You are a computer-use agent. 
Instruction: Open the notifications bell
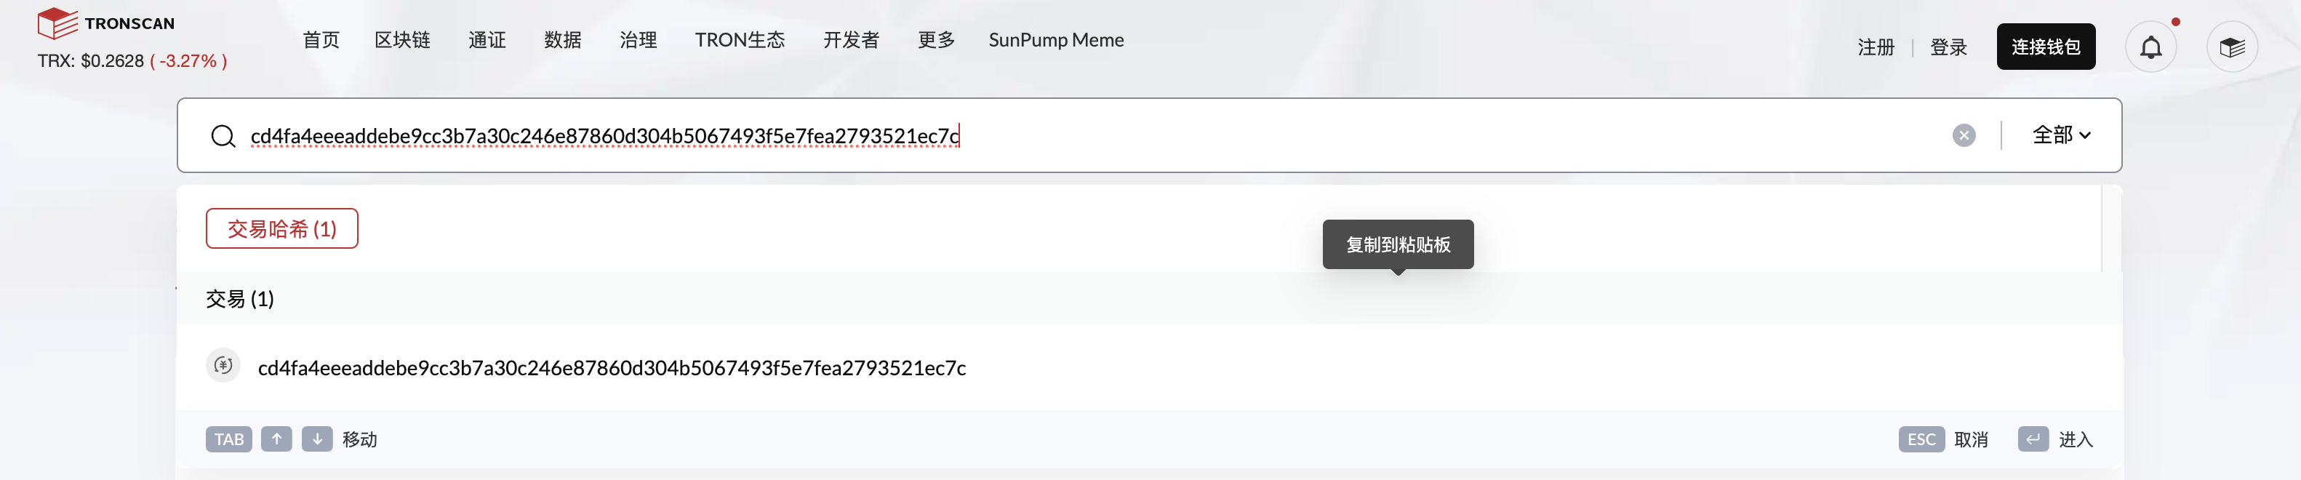click(2151, 47)
